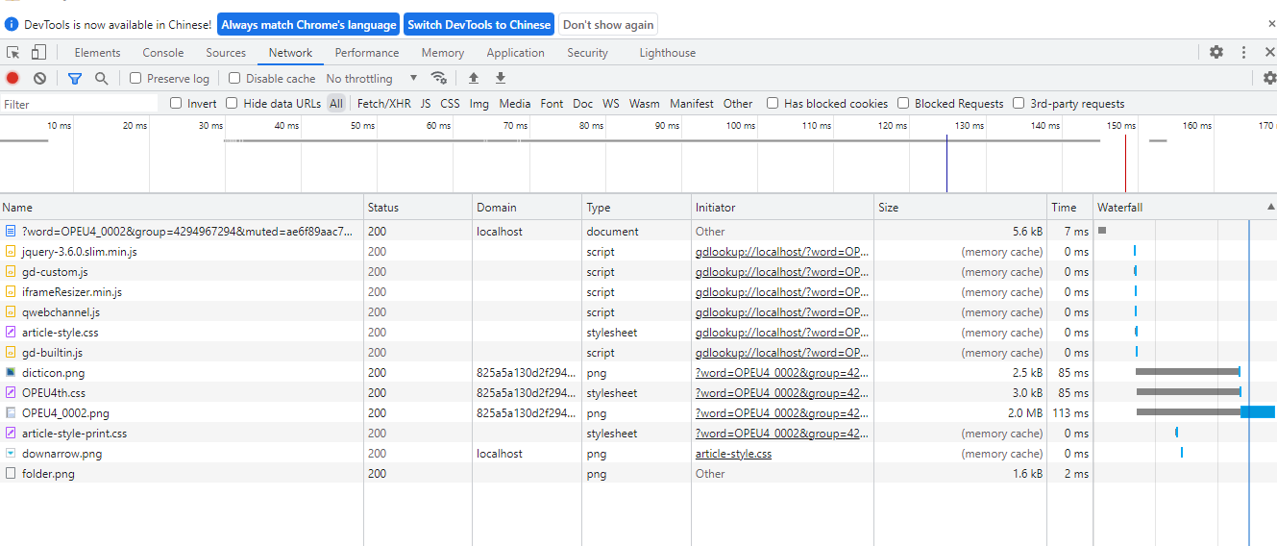Sort requests by Size column header
Viewport: 1277px width, 546px height.
tap(960, 207)
